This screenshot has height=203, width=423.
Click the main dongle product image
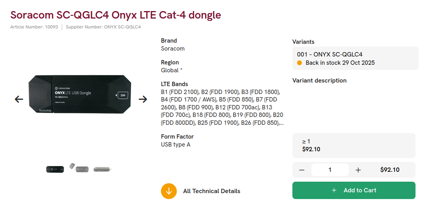[80, 94]
